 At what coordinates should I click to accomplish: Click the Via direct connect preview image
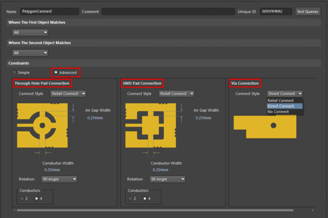click(265, 127)
